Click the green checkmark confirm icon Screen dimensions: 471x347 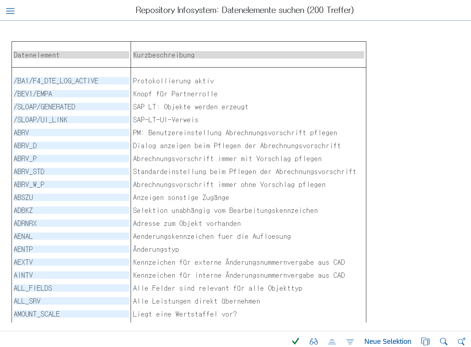(x=296, y=341)
